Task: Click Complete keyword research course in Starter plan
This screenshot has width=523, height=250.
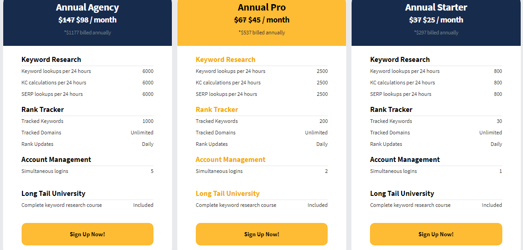Action: [x=410, y=205]
